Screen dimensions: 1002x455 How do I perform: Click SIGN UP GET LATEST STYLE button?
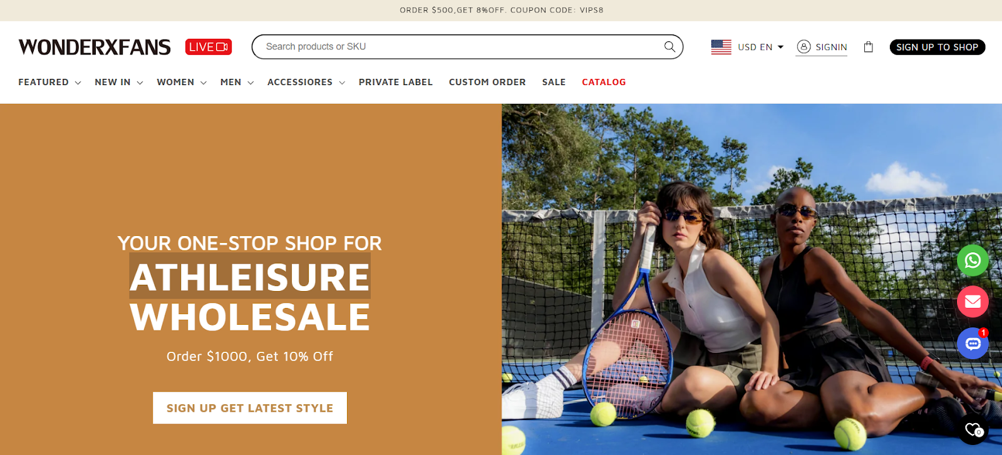pyautogui.click(x=250, y=408)
